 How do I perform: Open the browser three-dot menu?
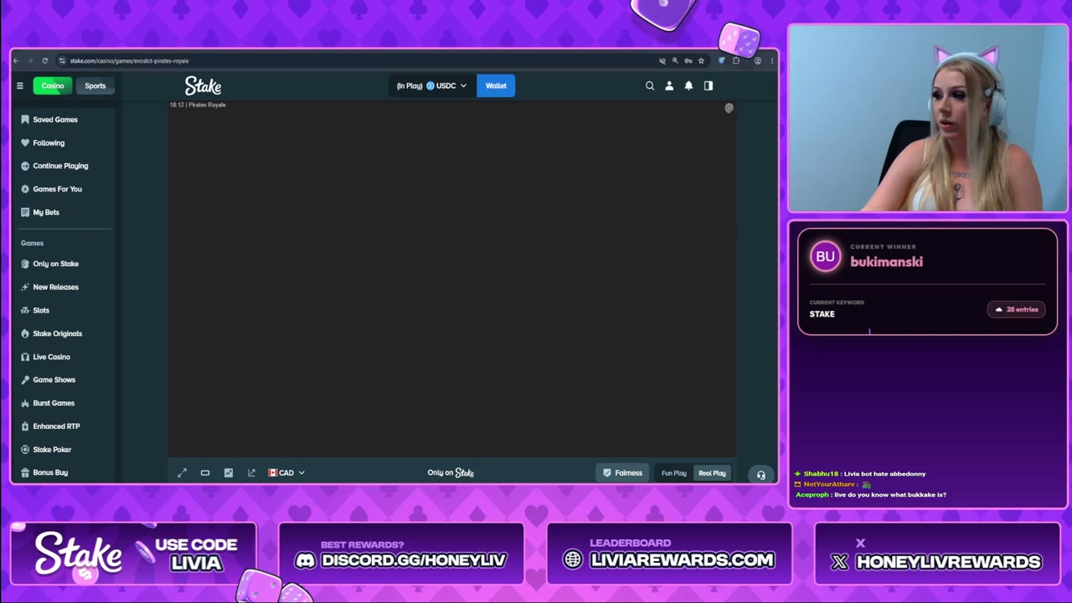771,60
